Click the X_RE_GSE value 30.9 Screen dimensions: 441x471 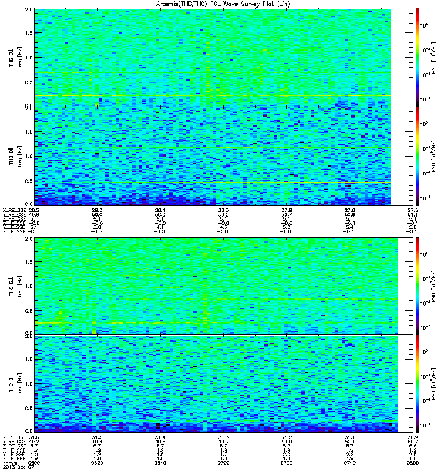(x=413, y=437)
